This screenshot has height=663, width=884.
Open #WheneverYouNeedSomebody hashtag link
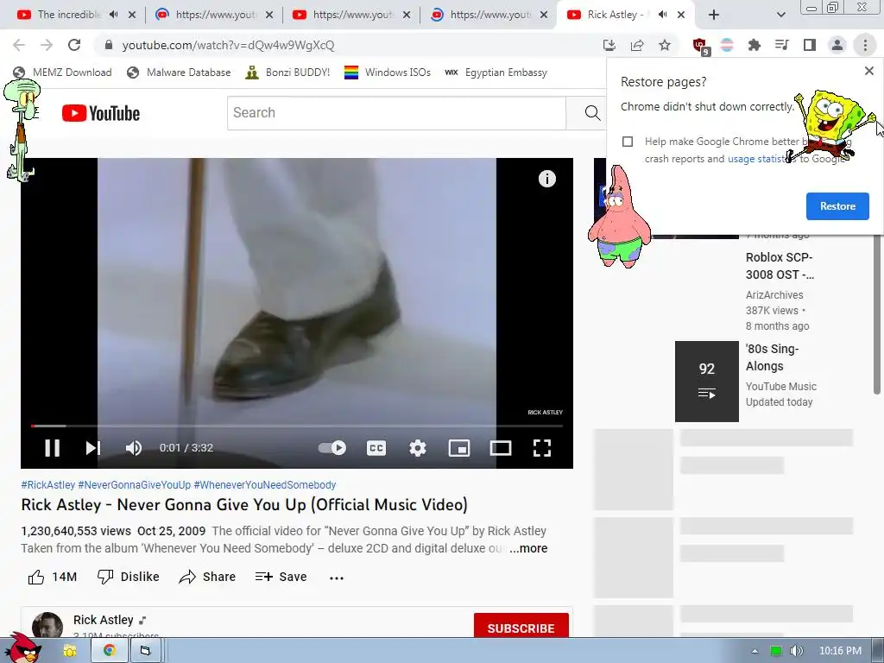(265, 485)
